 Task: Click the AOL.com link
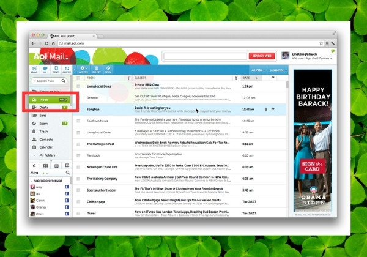tap(298, 58)
